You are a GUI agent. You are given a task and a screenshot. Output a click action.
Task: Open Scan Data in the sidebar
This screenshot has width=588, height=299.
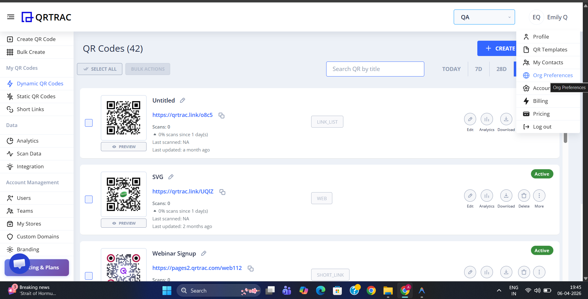click(x=29, y=153)
